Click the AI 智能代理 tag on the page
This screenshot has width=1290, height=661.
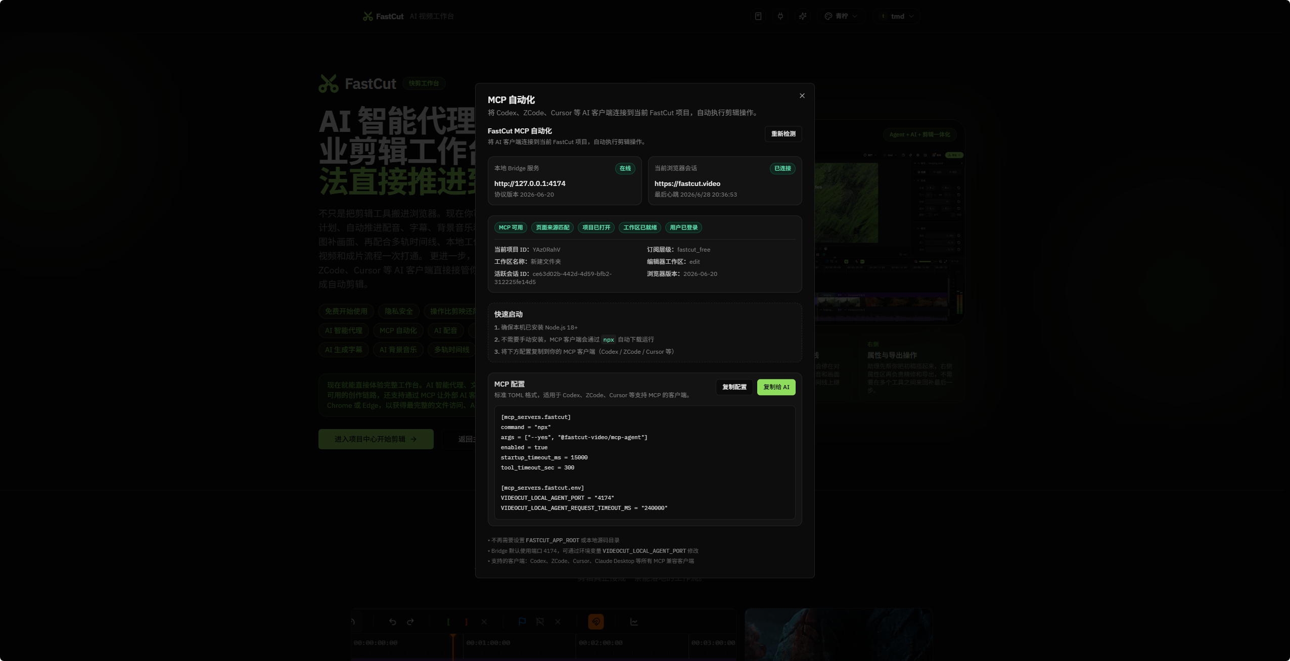[x=344, y=330]
